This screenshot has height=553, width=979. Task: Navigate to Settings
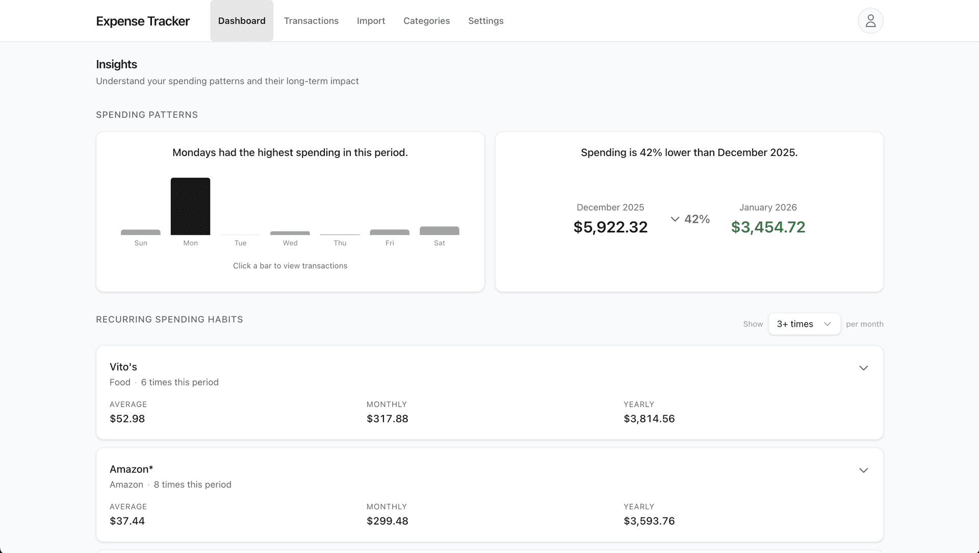click(485, 20)
